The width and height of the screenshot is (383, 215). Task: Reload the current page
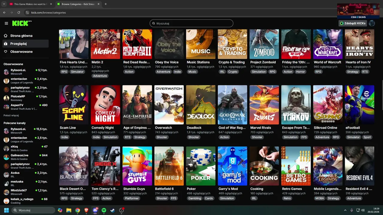point(19,13)
